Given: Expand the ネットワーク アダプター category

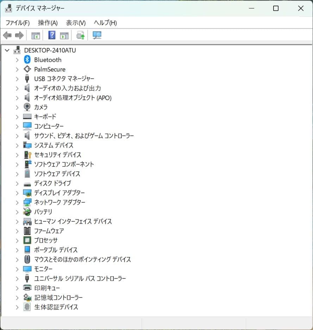Looking at the screenshot, I should click(17, 202).
